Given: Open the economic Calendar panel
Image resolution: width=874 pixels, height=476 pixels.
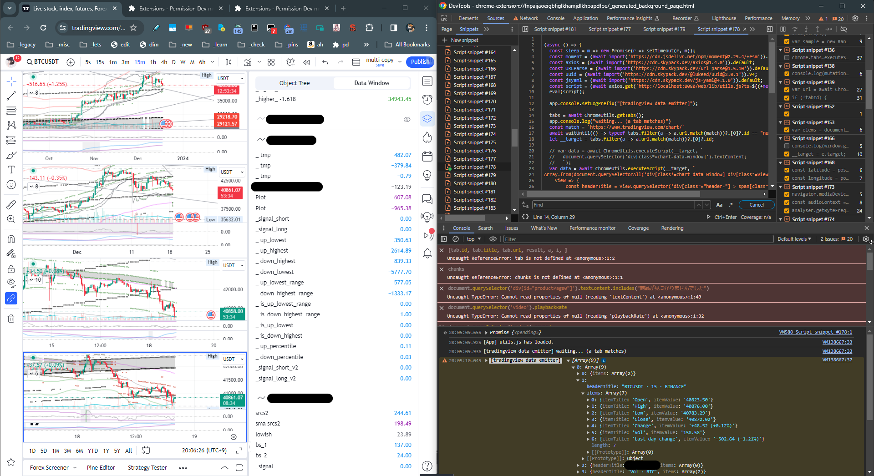Looking at the screenshot, I should tap(427, 156).
